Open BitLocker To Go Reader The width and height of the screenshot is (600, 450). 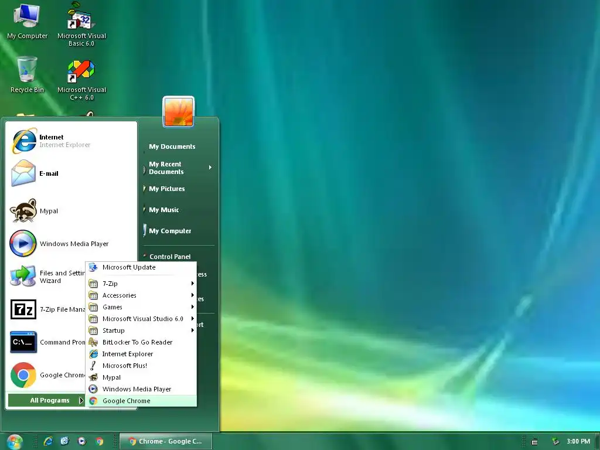[141, 342]
